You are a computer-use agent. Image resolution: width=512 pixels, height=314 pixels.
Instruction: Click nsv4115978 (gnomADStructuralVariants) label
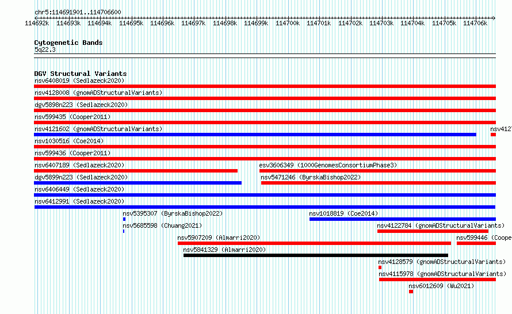[x=442, y=274]
